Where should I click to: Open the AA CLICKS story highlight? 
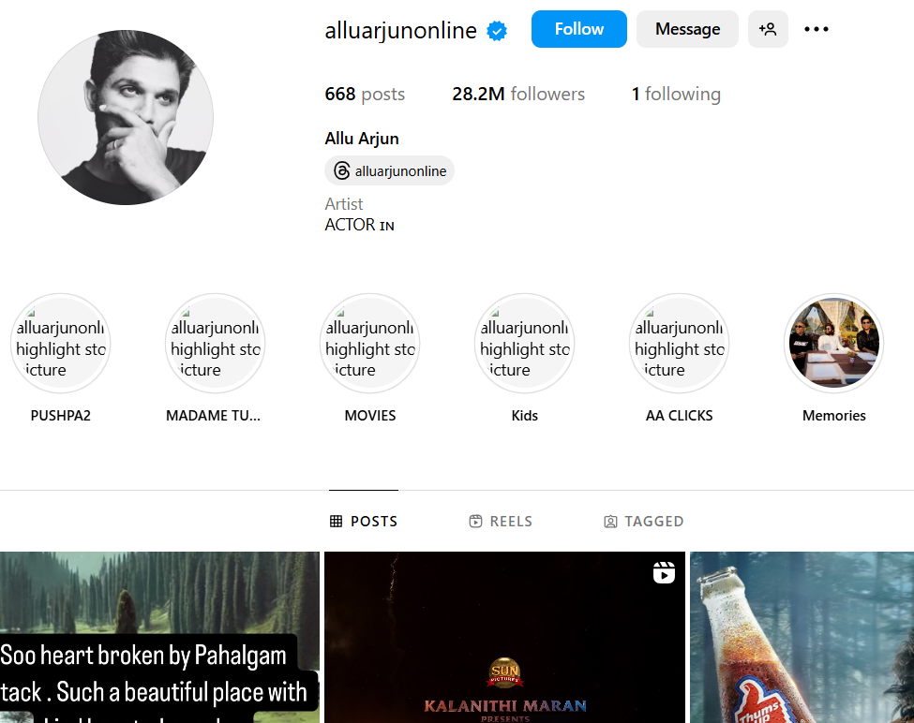(679, 344)
